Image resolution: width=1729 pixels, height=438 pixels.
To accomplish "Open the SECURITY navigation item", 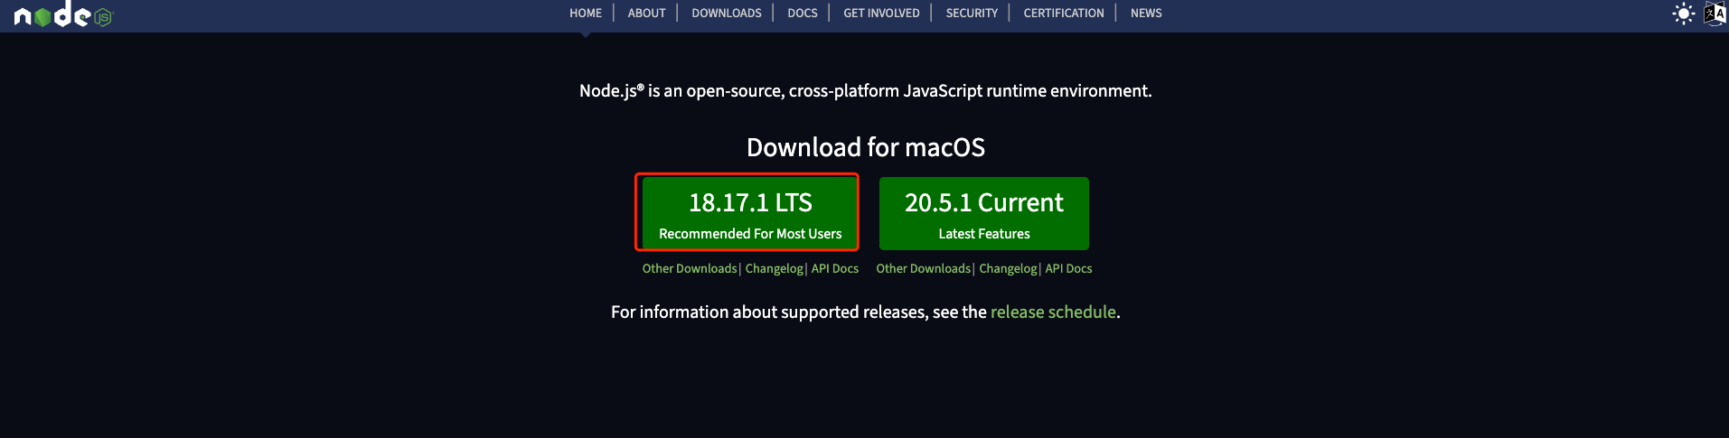I will coord(972,14).
